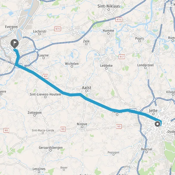Screen dimensions: 175x175
Task: Select the N8 shield near Sint-Maria-Lierde
Action: (x=63, y=129)
